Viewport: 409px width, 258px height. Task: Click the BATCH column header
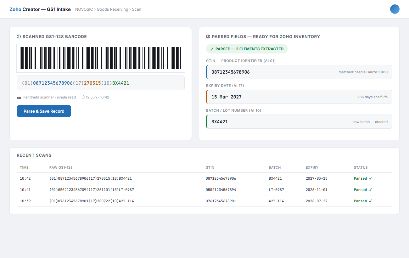[275, 167]
